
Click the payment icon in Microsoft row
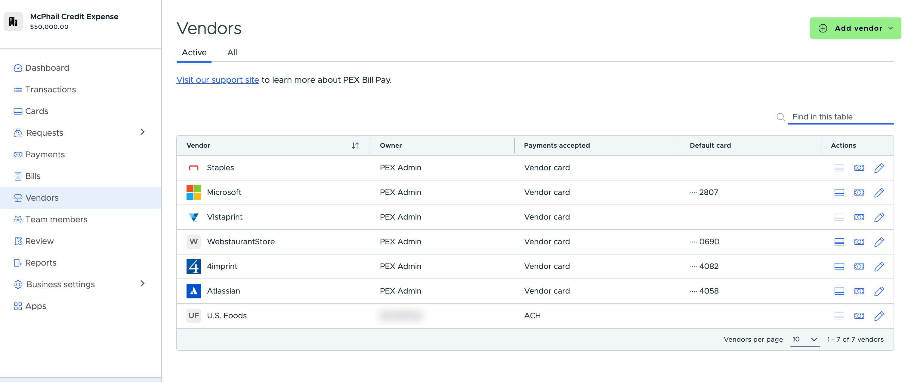[859, 193]
